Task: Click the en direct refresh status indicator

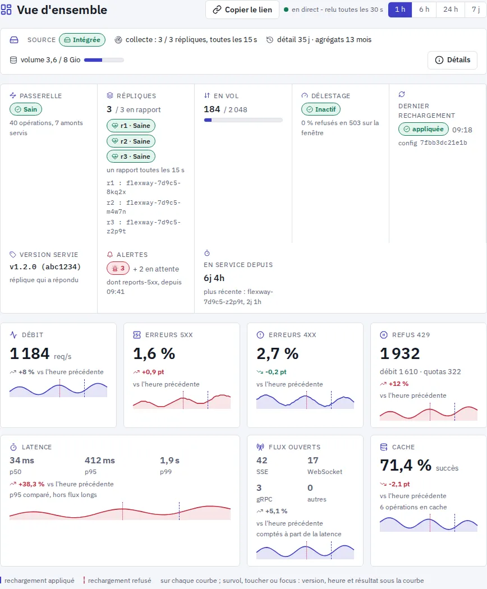Action: click(x=333, y=10)
